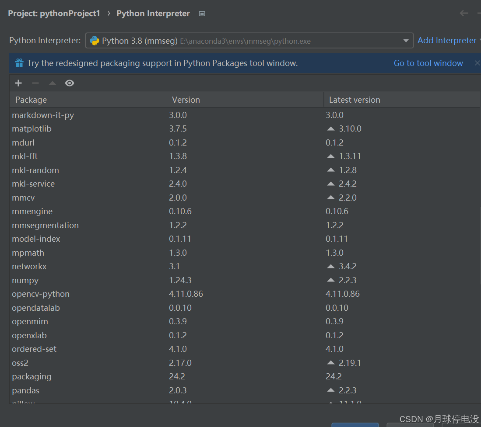Viewport: 481px width, 427px height.
Task: Click the upgrade arrow in the toolbar
Action: pyautogui.click(x=53, y=83)
